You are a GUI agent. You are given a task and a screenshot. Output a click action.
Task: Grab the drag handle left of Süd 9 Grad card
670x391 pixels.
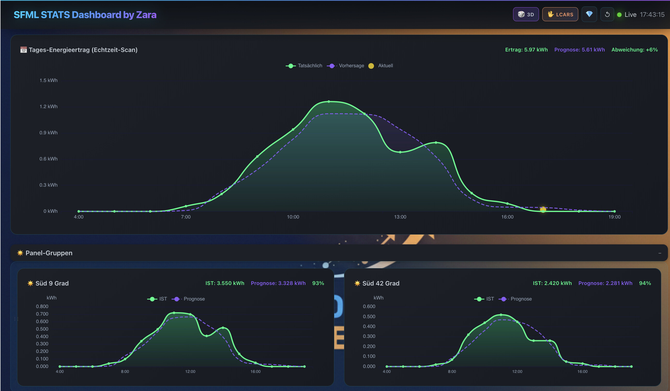[x=16, y=319]
